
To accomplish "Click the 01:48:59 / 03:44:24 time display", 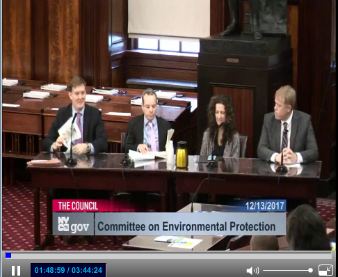I will coord(68,270).
